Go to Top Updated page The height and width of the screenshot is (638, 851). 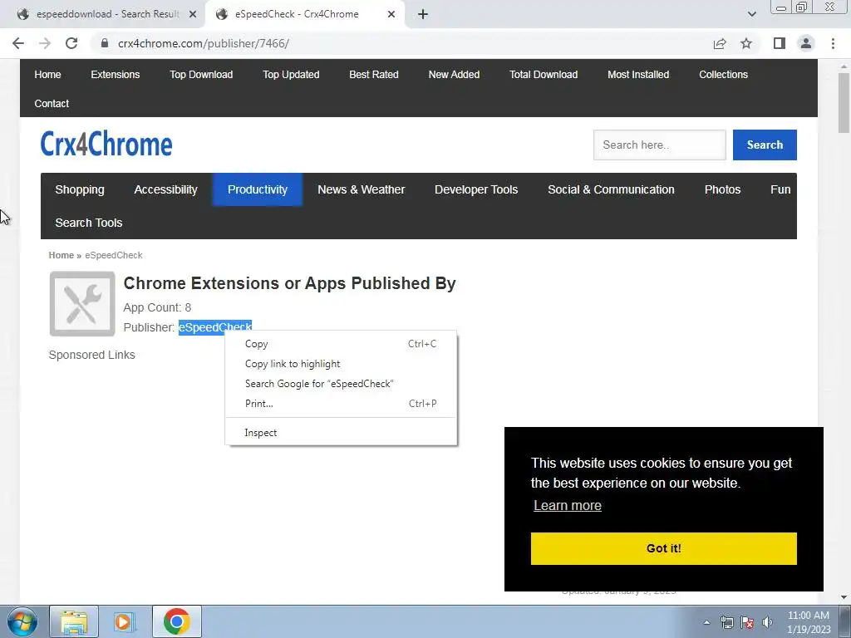291,75
